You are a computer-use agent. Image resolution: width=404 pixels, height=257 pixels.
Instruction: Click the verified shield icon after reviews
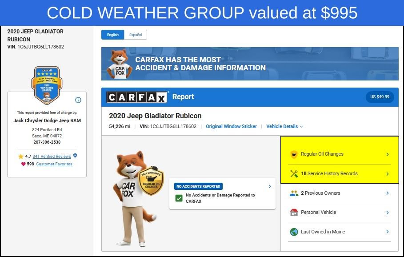pyautogui.click(x=75, y=156)
